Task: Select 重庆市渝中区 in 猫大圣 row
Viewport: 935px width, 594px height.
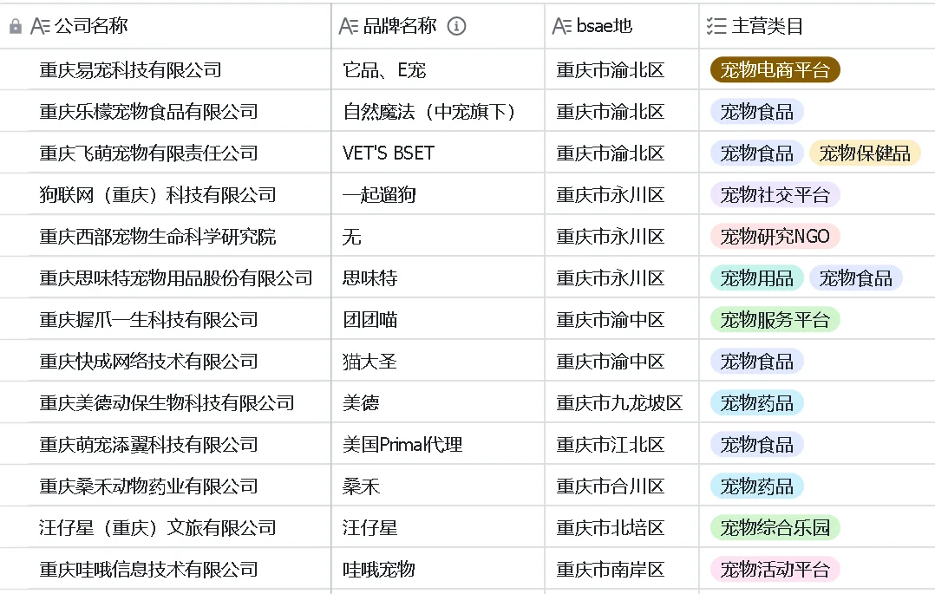Action: [621, 362]
